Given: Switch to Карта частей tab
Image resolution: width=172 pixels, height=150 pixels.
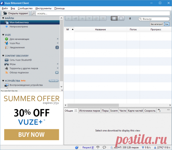Looking at the screenshot, I should point(135,111).
